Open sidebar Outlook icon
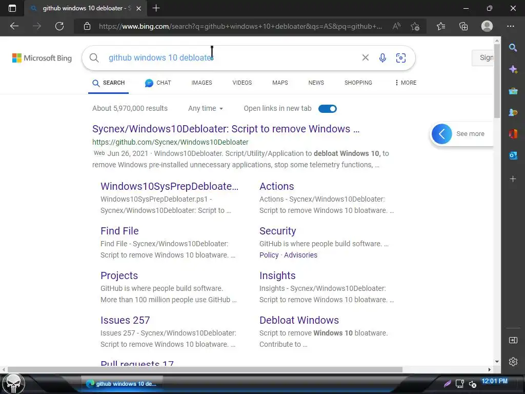 pos(513,155)
